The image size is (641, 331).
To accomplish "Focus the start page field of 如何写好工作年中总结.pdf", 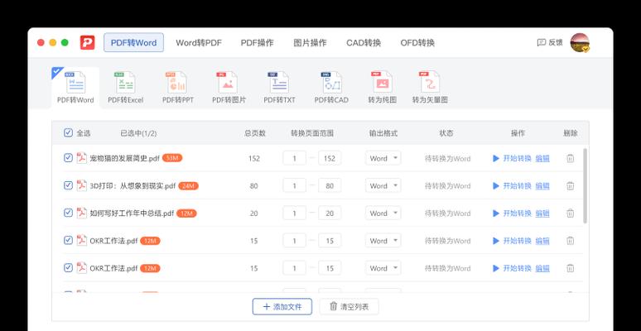I will coord(294,213).
